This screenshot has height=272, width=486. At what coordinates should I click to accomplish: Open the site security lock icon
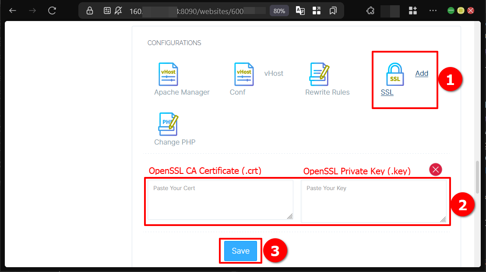click(x=90, y=11)
